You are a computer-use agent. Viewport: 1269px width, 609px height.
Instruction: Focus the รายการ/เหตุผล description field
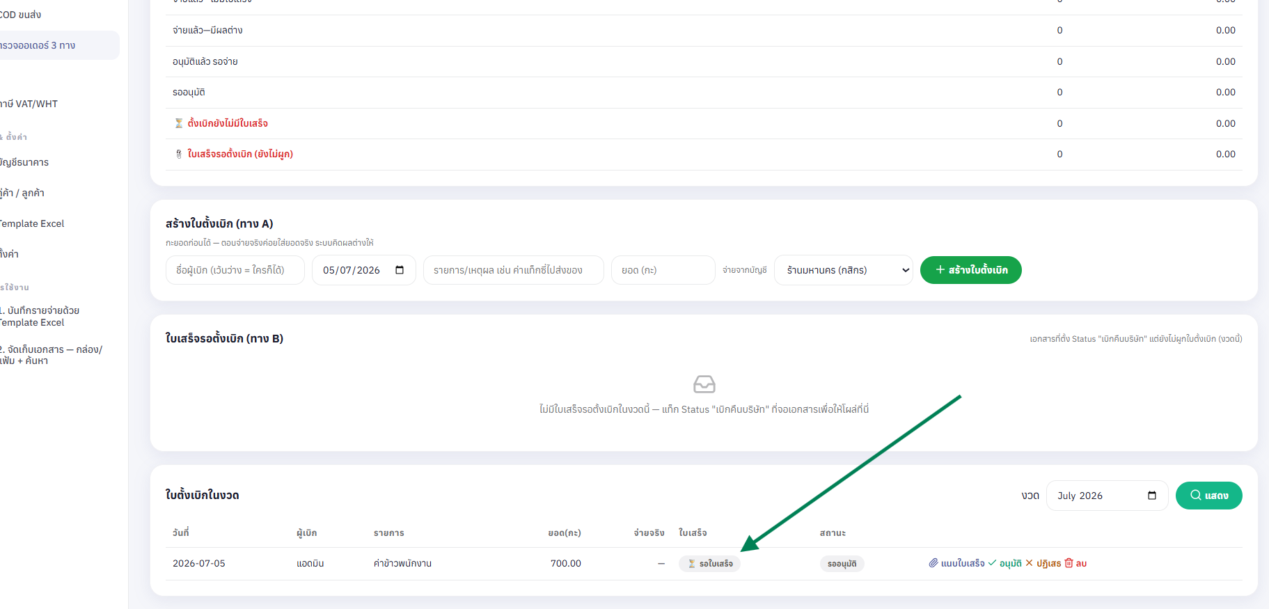point(514,270)
